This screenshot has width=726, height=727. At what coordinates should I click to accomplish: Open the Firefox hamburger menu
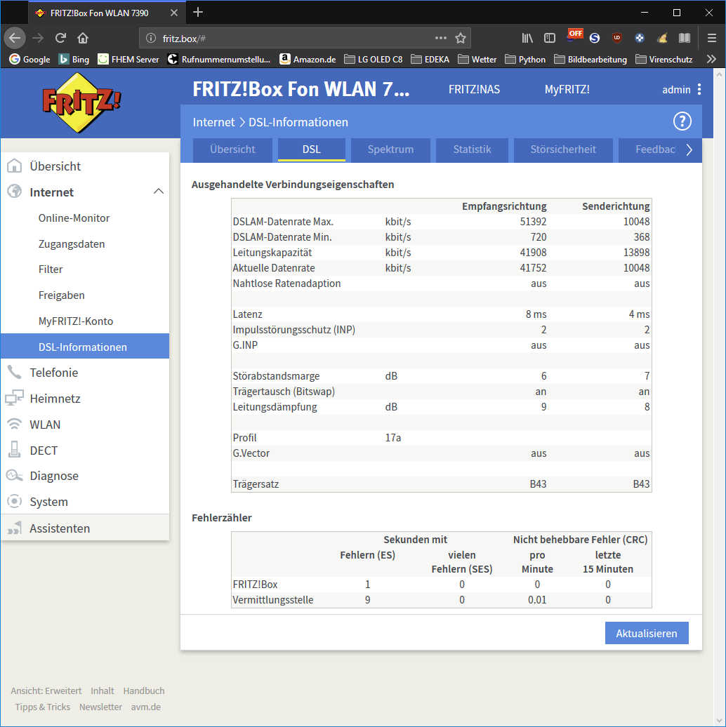(711, 38)
